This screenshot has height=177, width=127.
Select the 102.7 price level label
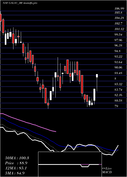(118, 24)
